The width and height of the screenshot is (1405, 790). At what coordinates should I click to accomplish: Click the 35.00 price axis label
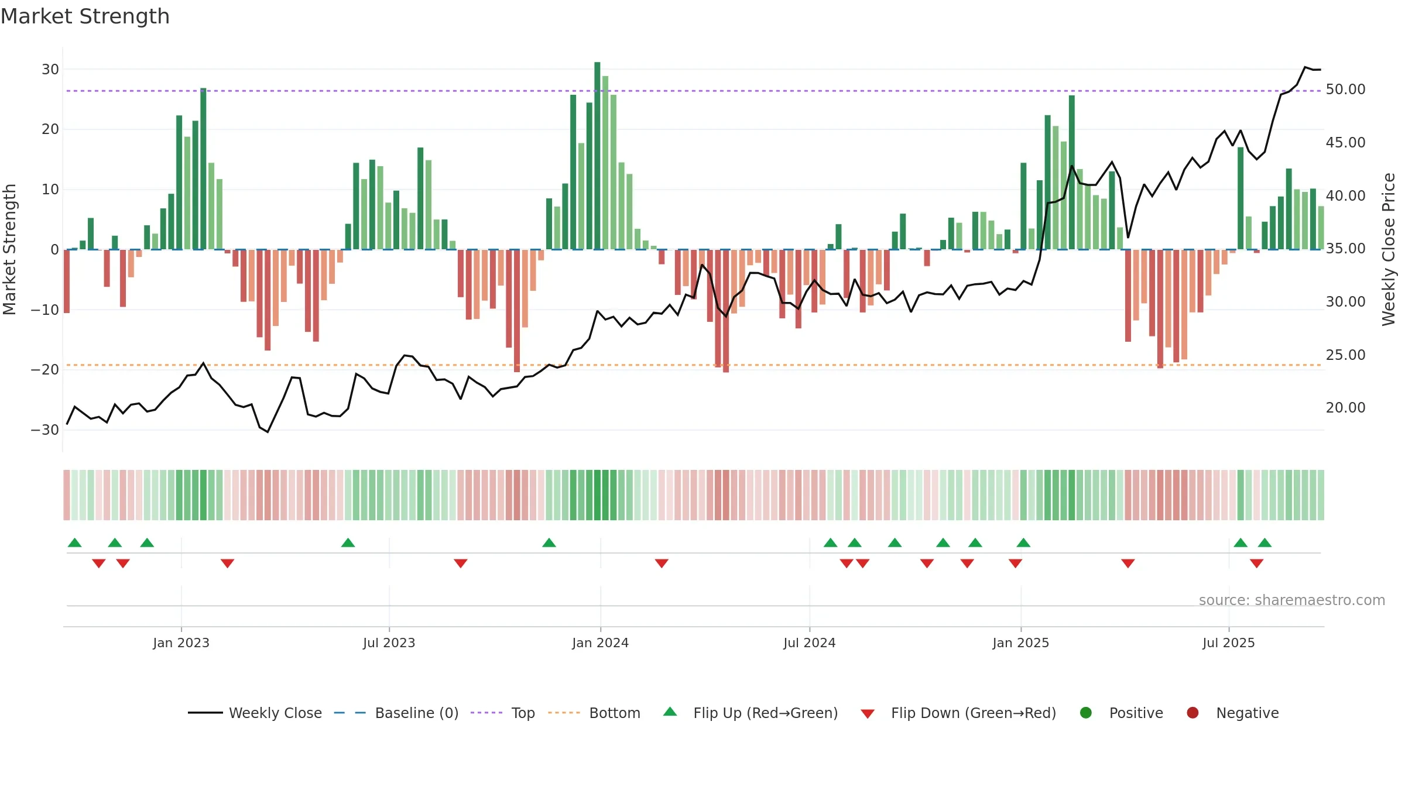pyautogui.click(x=1345, y=249)
